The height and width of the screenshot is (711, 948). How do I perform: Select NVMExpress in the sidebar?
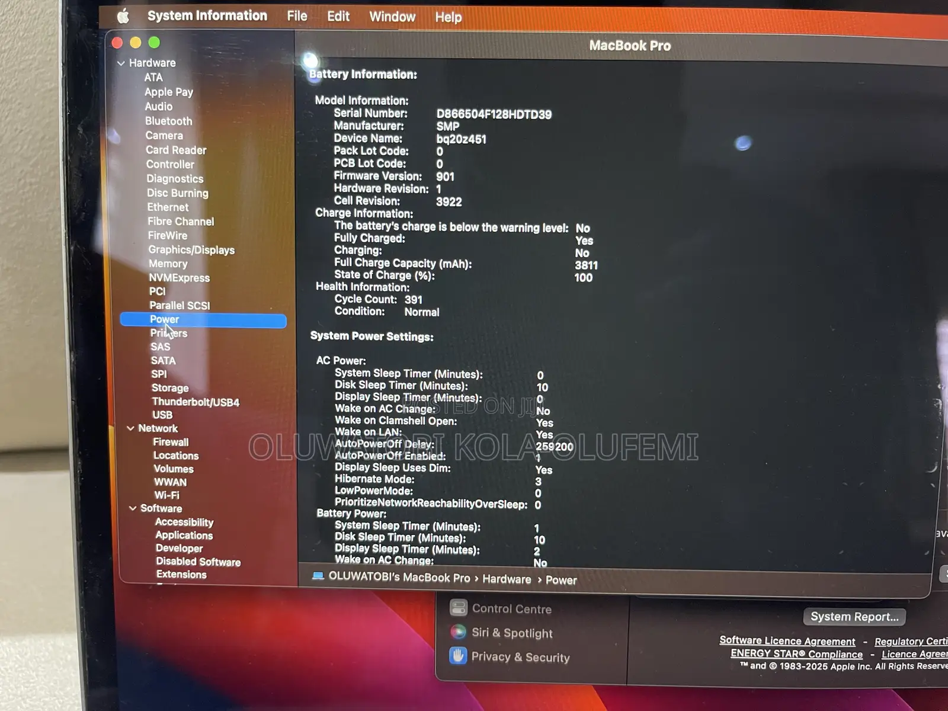click(180, 278)
